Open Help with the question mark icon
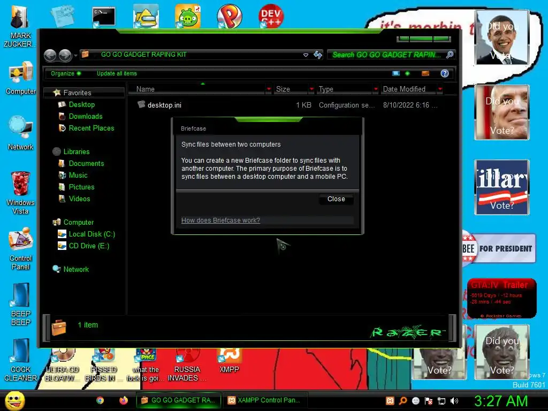Image resolution: width=548 pixels, height=411 pixels. 445,73
